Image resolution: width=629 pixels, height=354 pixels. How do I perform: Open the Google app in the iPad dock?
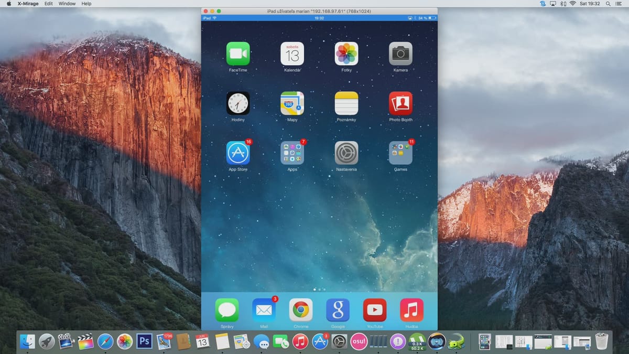[338, 310]
